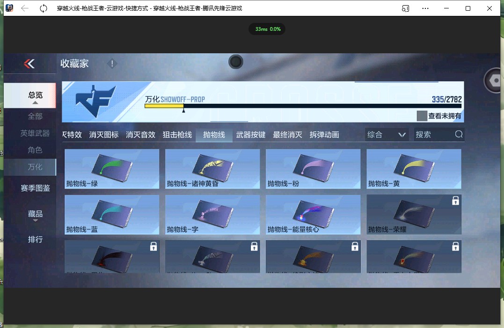The height and width of the screenshot is (328, 504).
Task: Open the 抛物线-黄 item card
Action: click(x=414, y=169)
